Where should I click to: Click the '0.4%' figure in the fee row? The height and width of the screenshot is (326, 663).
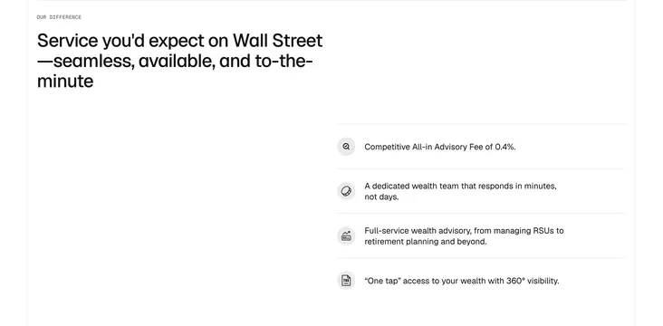[505, 147]
